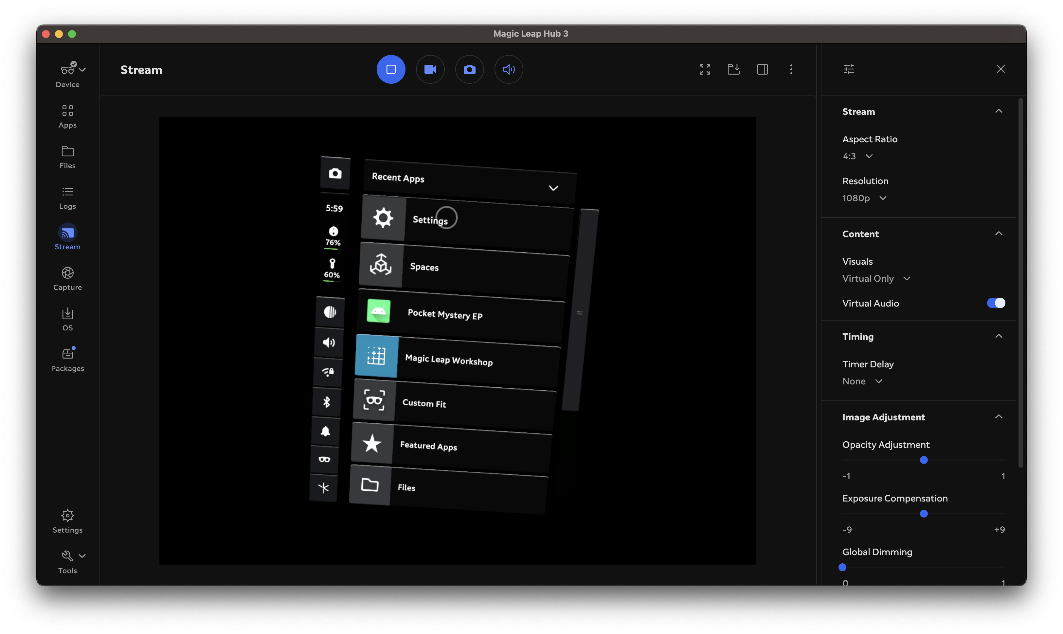Open the OS section in the sidebar

[67, 319]
